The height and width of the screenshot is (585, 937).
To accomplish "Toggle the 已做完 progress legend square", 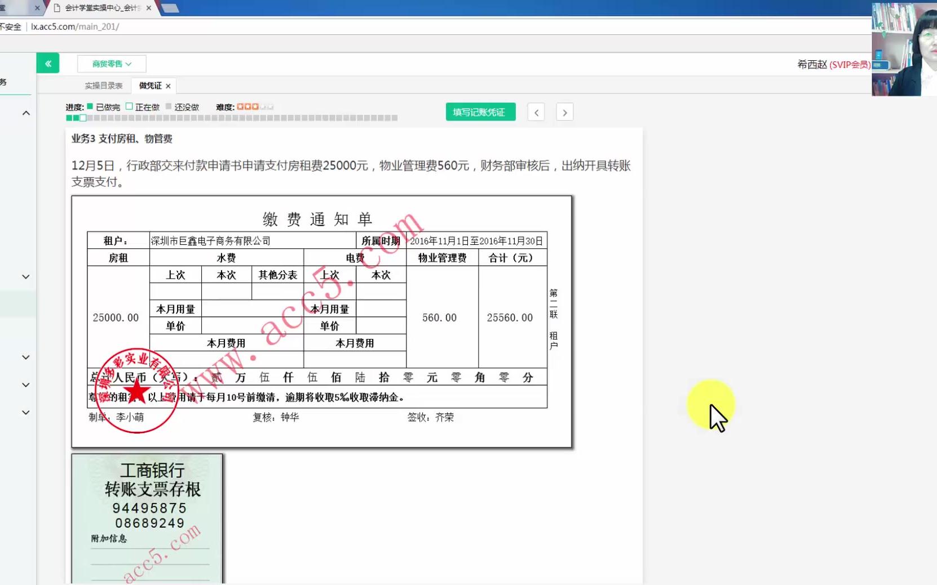I will [89, 106].
